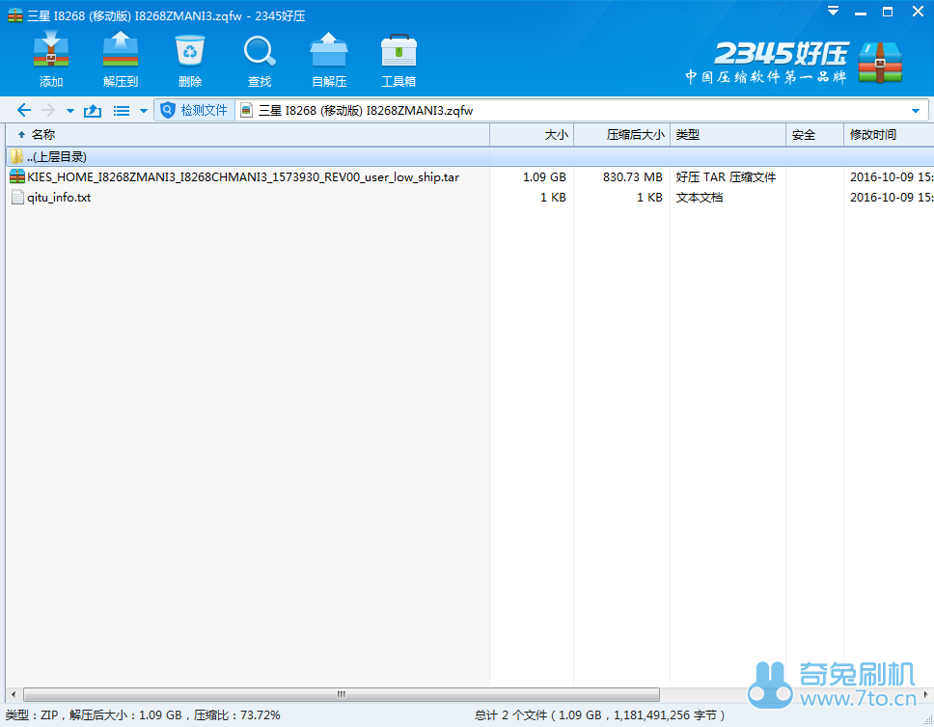The height and width of the screenshot is (727, 934).
Task: Open the title bar main menu triangle
Action: coord(833,12)
